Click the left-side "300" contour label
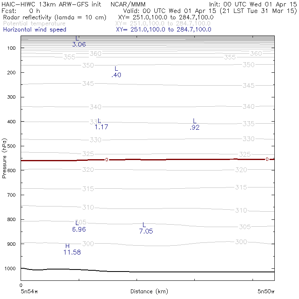 point(88,244)
